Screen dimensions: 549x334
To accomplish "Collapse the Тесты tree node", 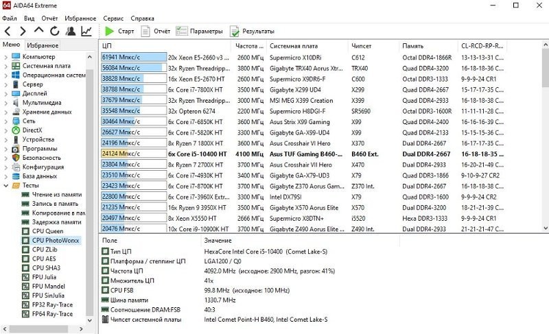I will point(5,185).
